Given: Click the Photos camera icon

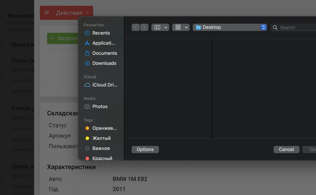Looking at the screenshot, I should click(87, 106).
